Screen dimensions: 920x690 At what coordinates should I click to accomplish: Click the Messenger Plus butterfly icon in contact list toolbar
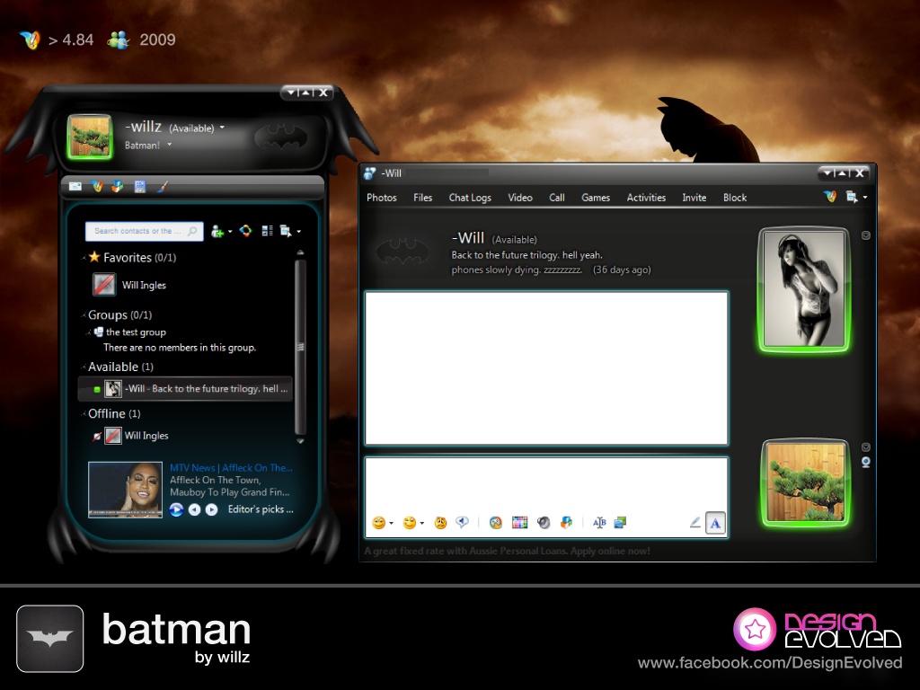tap(97, 187)
